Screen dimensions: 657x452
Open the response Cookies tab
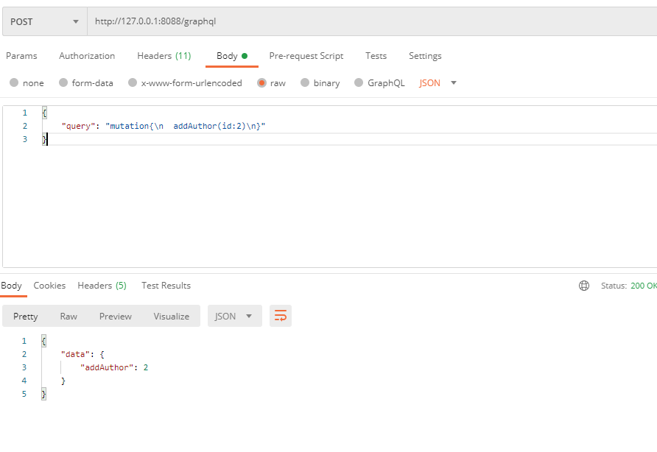tap(49, 286)
